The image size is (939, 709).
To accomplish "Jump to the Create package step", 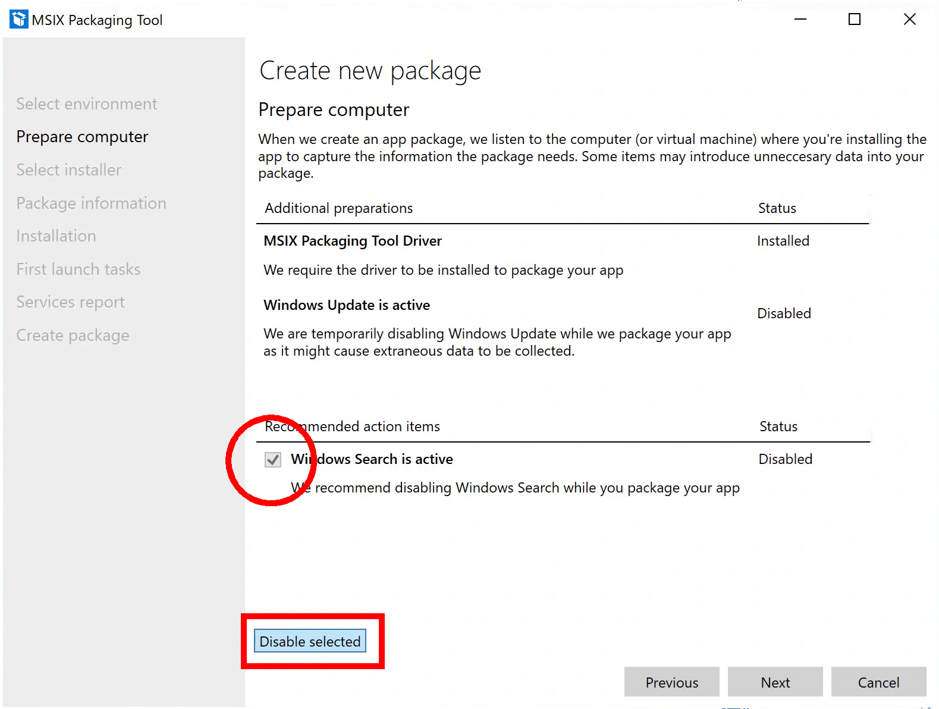I will tap(73, 335).
